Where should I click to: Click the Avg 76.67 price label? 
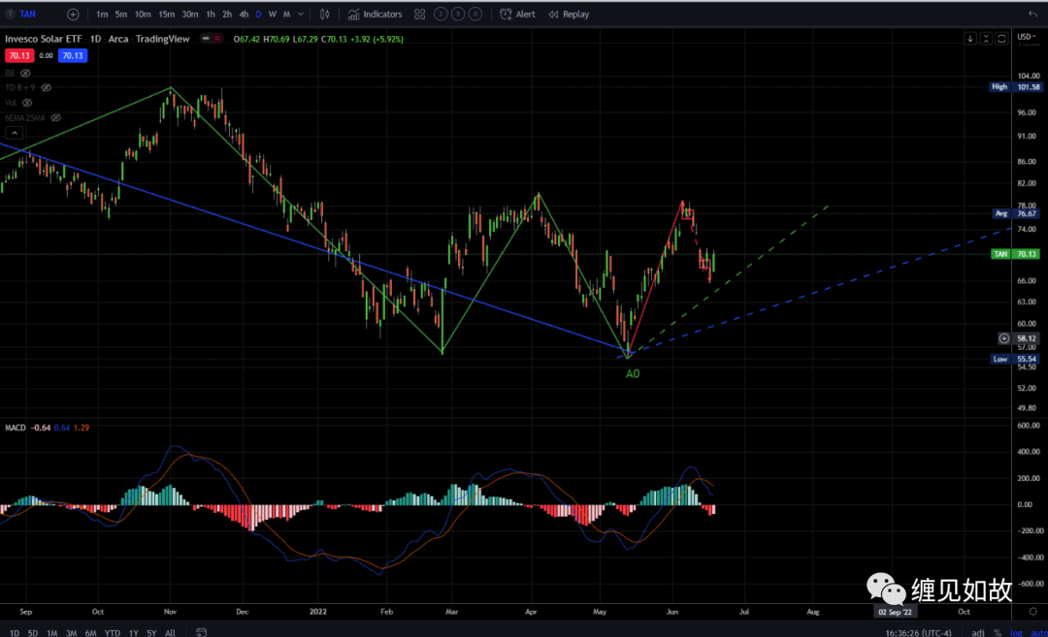[1015, 213]
